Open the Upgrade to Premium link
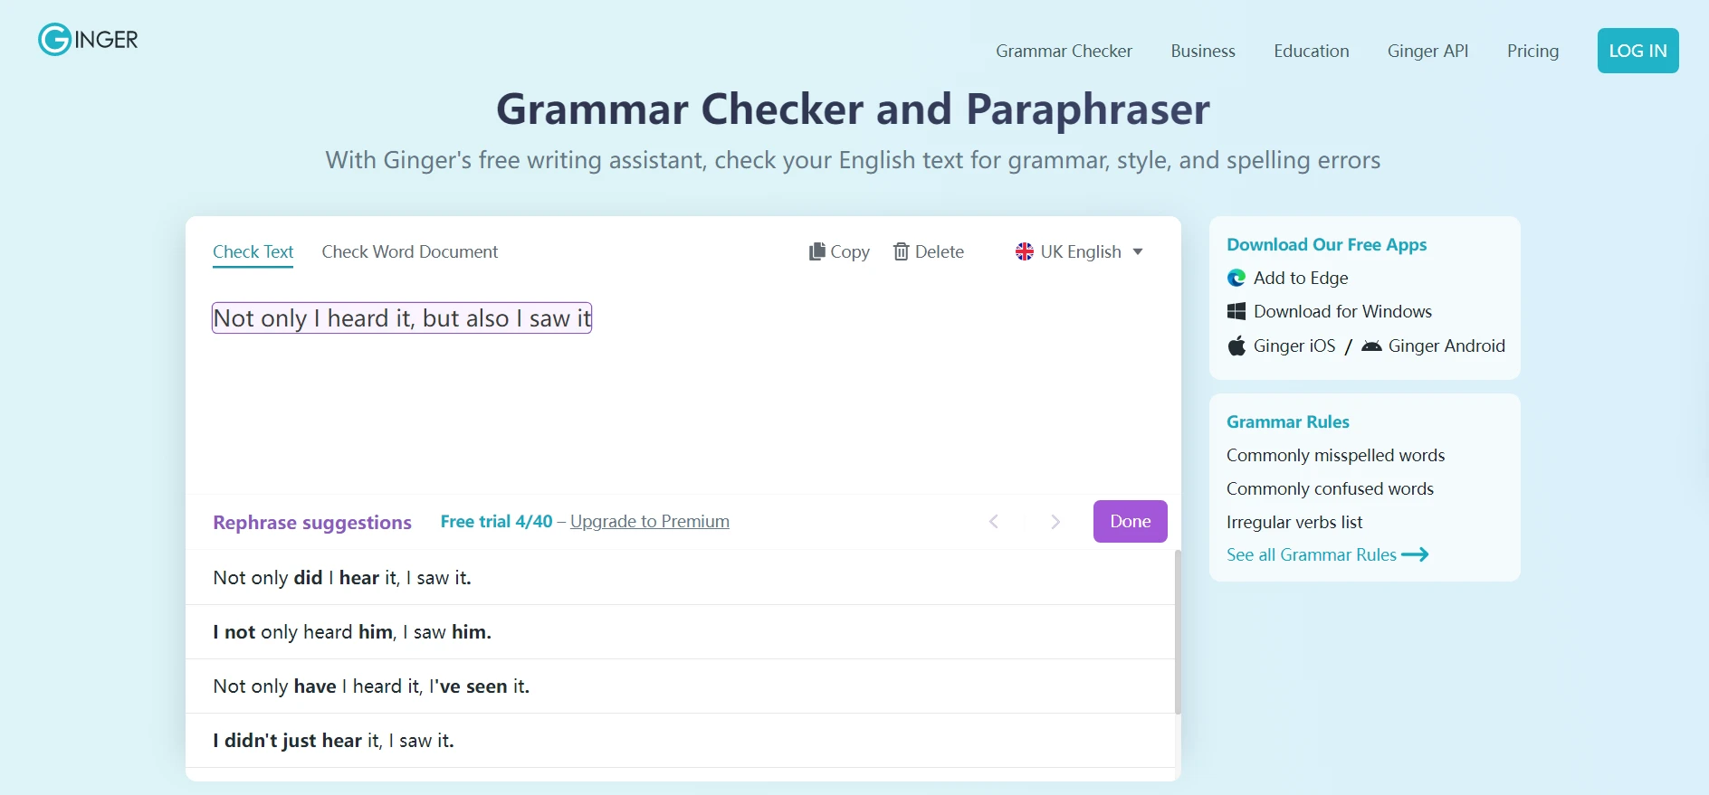Viewport: 1709px width, 795px height. pos(650,521)
